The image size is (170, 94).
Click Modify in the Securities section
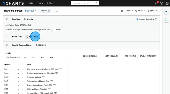29,19
